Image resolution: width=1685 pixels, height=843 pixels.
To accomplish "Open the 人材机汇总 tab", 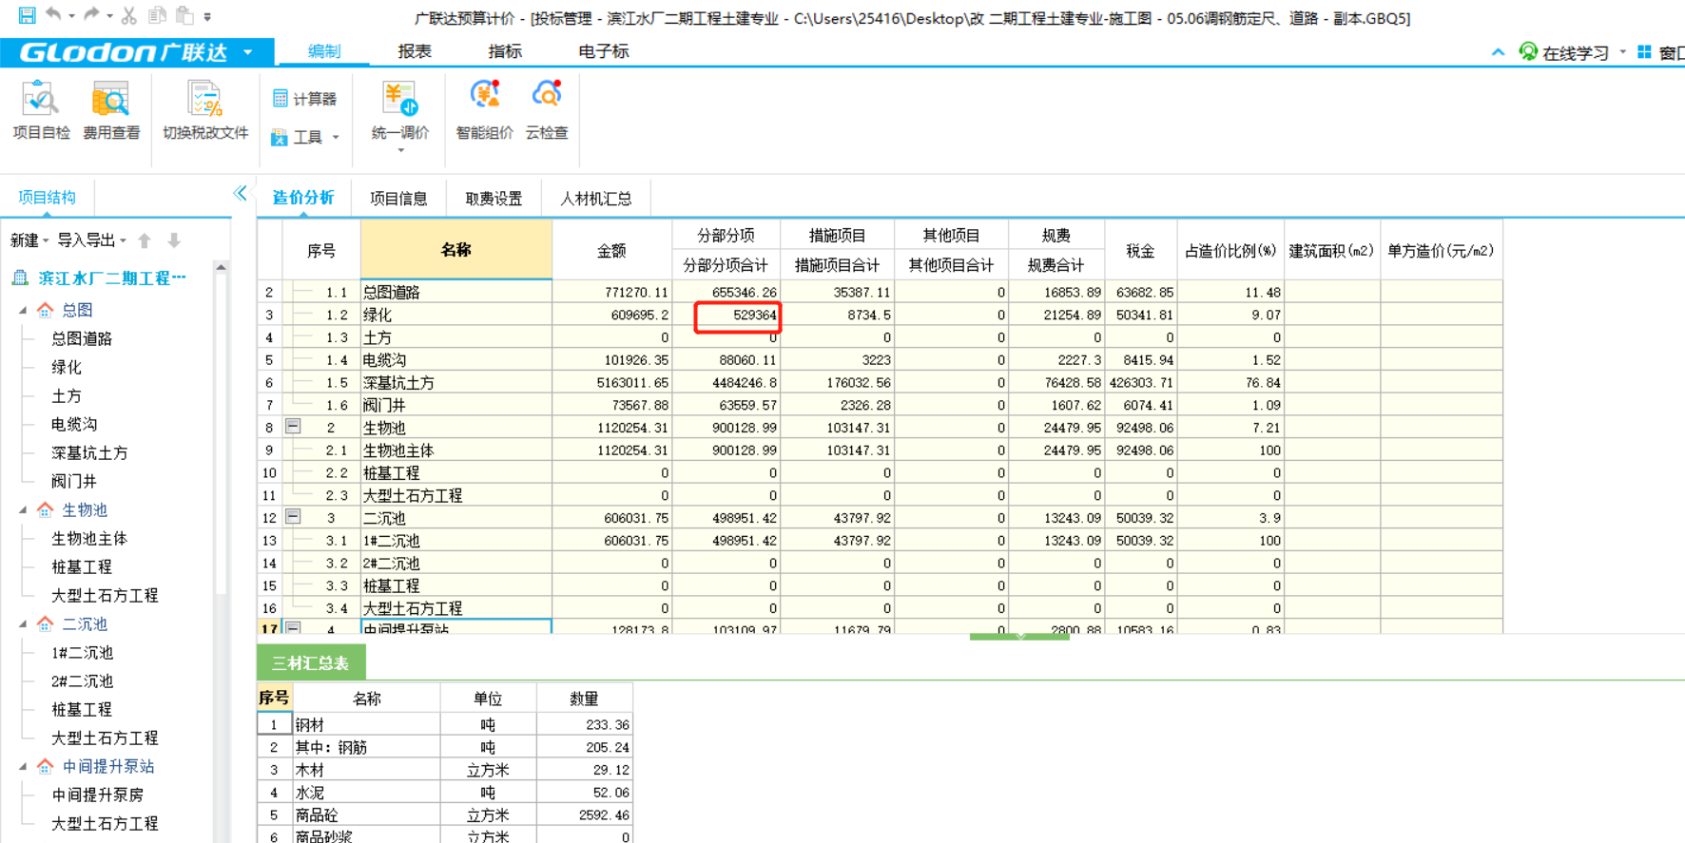I will click(x=596, y=198).
